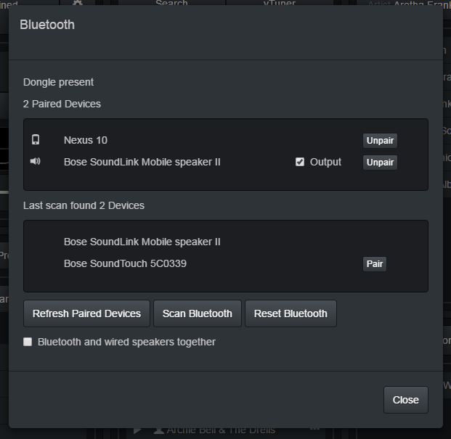
Task: Click the Bluetooth dialog title
Action: [47, 25]
